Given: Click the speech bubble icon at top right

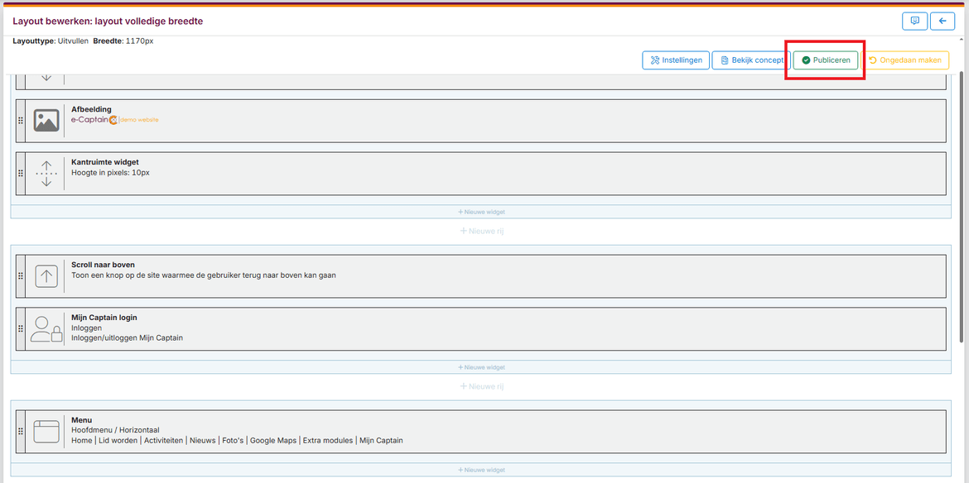Looking at the screenshot, I should [914, 21].
